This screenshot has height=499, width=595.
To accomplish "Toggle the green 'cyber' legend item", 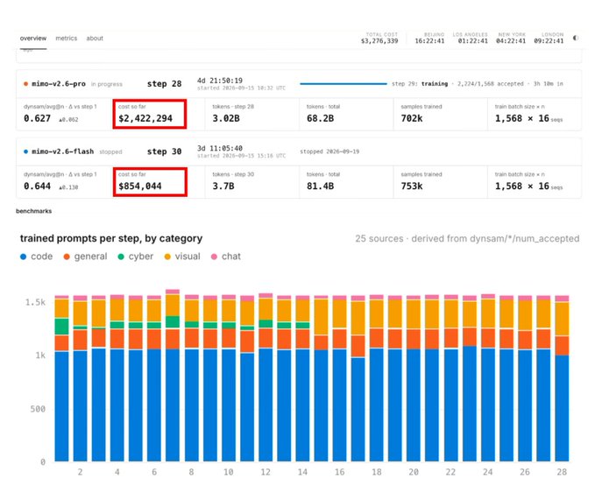I will click(x=136, y=257).
